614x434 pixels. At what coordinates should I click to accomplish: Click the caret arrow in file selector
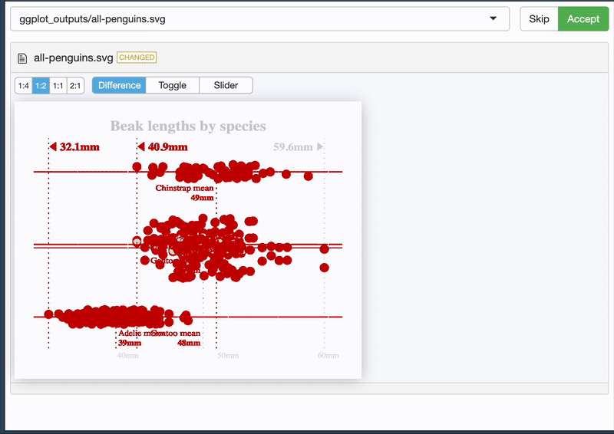click(x=493, y=18)
